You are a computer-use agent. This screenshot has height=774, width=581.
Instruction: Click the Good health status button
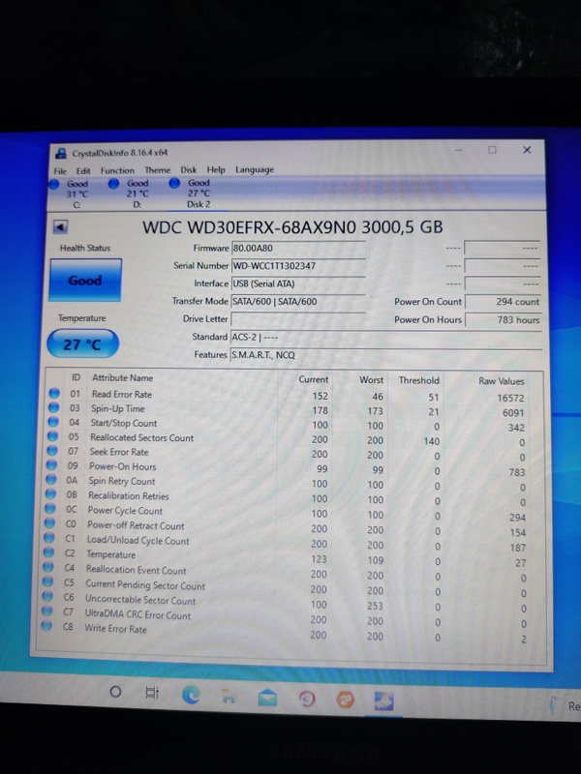pyautogui.click(x=85, y=280)
